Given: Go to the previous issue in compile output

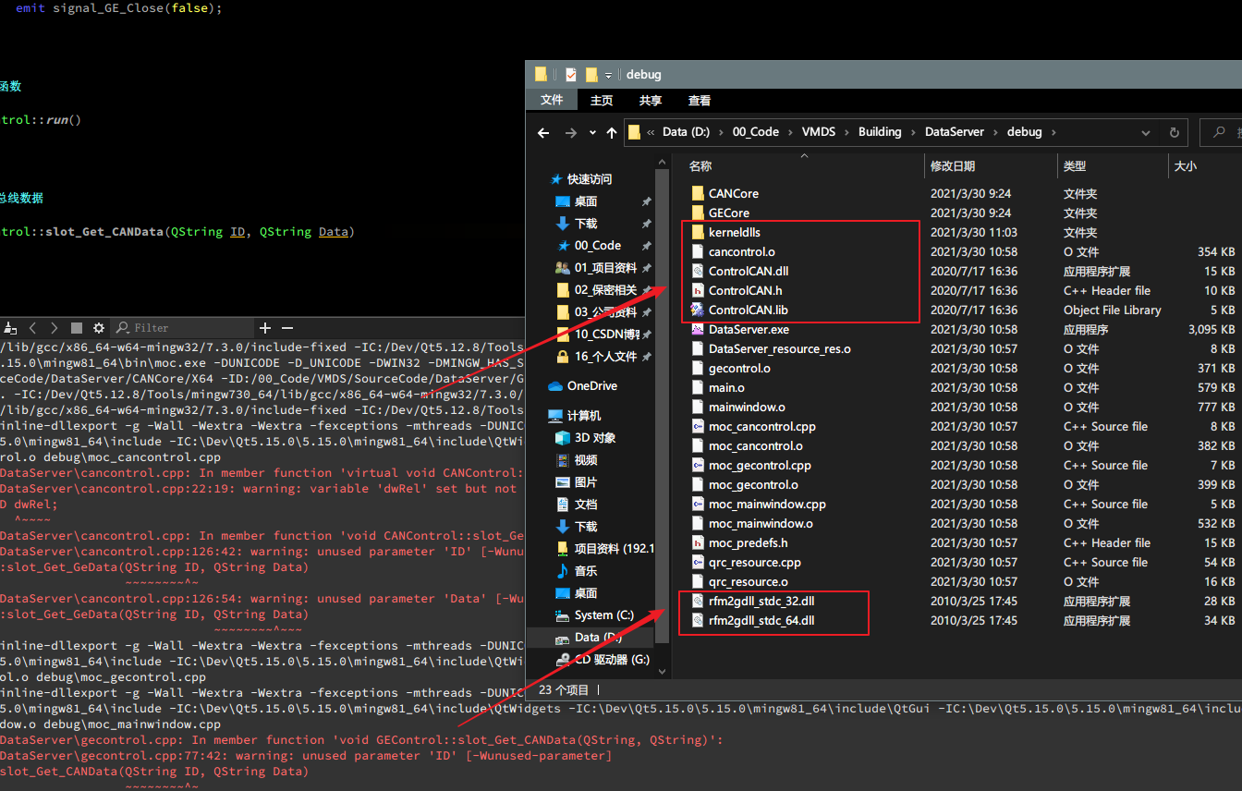Looking at the screenshot, I should click(33, 328).
